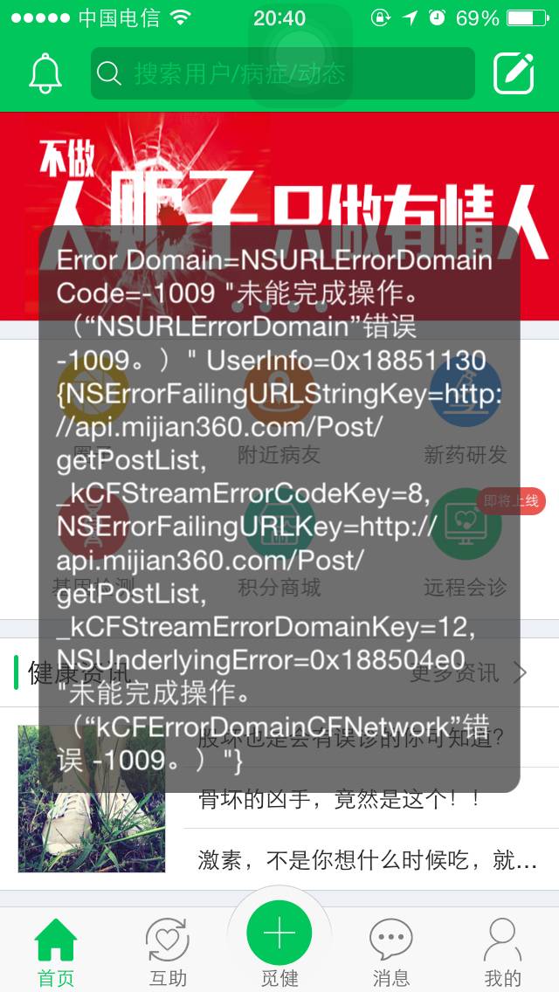Tap the green plus 觅健 button
This screenshot has width=559, height=992.
point(279,933)
